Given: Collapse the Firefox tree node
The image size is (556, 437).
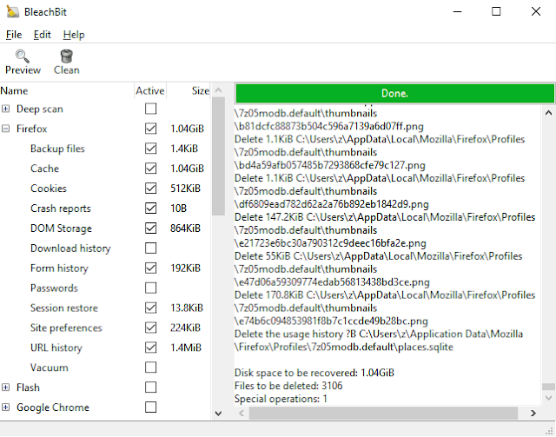Looking at the screenshot, I should [x=6, y=129].
